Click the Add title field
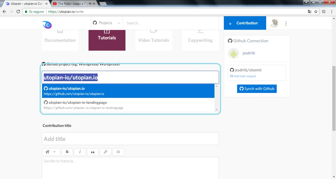The width and height of the screenshot is (336, 179). pos(130,139)
